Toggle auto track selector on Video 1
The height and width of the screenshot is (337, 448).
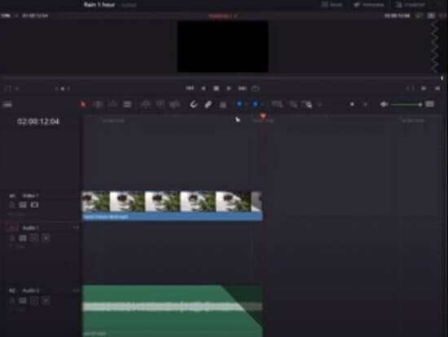tap(23, 205)
